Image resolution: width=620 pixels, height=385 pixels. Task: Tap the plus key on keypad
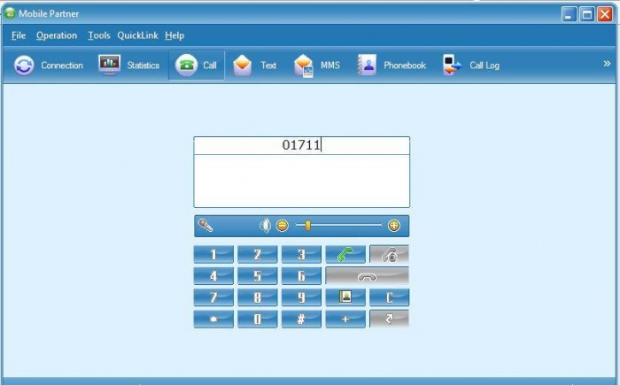click(x=345, y=319)
